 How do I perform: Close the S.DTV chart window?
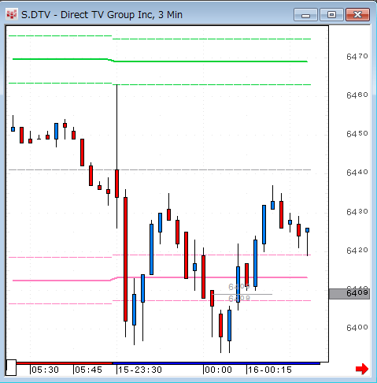coord(358,15)
